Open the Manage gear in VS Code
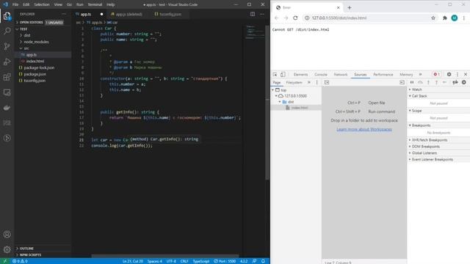This screenshot has width=470, height=264. coord(7,249)
